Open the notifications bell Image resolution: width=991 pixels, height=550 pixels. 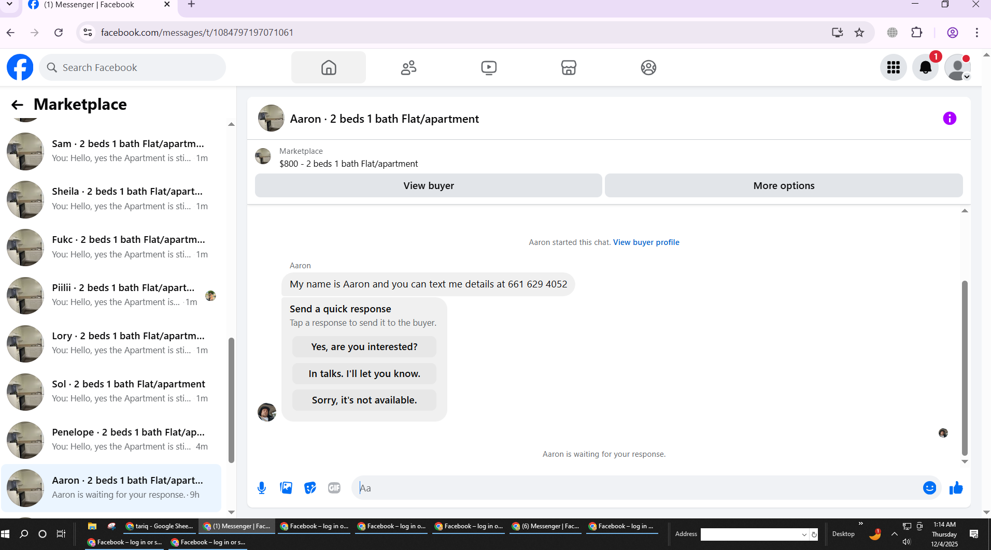[926, 67]
